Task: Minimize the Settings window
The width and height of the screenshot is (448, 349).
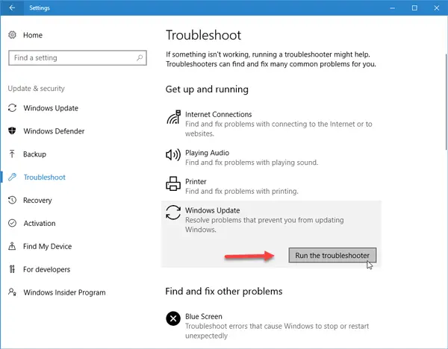Action: [x=393, y=7]
